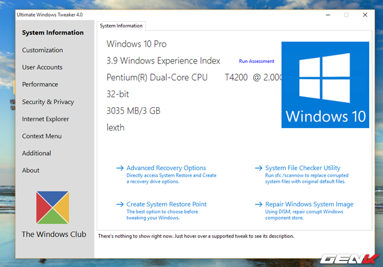Click the arrow icon beside Advanced Recovery Options

(x=120, y=168)
